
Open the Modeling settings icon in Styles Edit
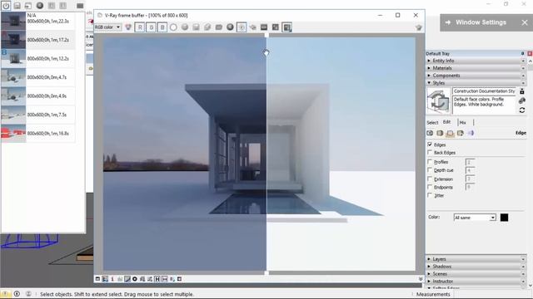(x=471, y=133)
